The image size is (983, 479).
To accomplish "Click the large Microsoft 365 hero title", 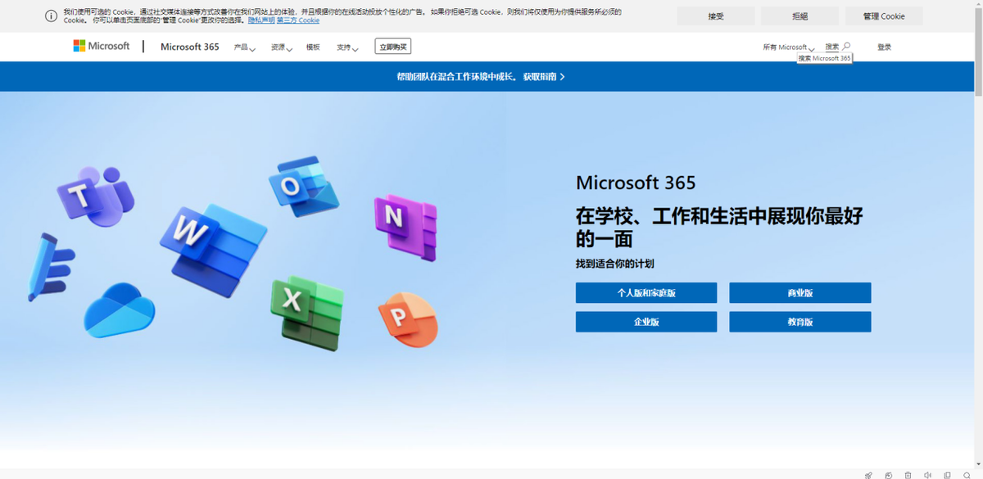I will point(636,183).
